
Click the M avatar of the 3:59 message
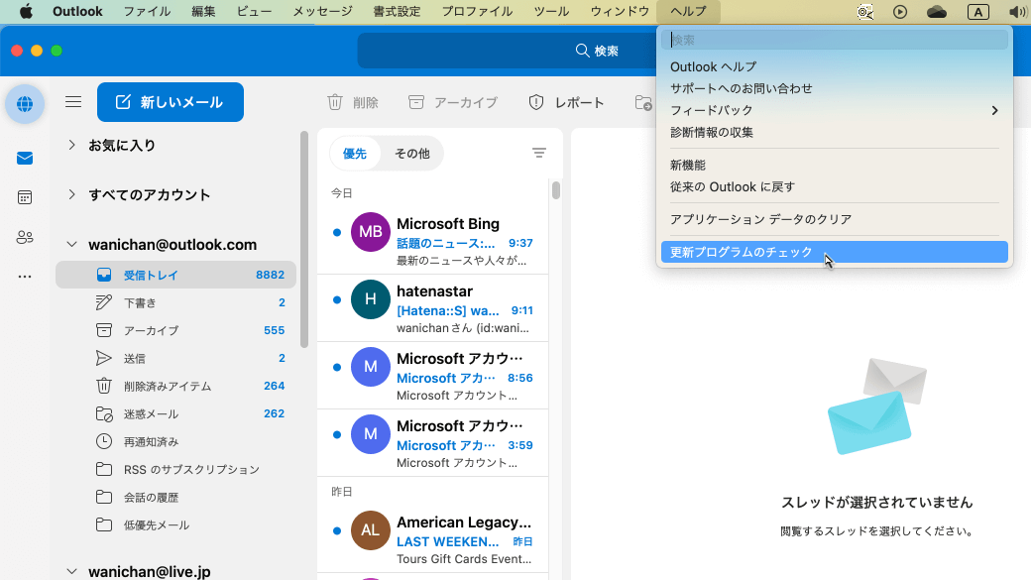tap(370, 434)
